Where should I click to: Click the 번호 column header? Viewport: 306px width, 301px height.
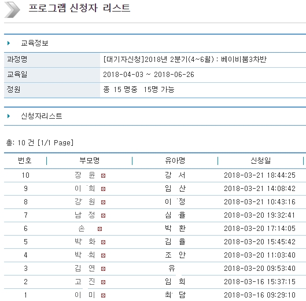pos(25,160)
